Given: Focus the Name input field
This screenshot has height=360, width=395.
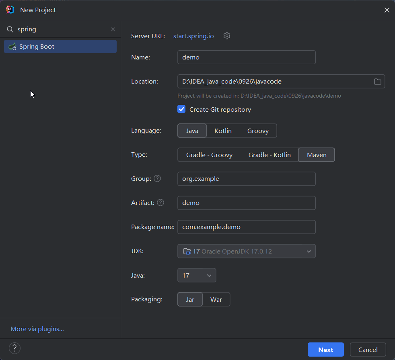Looking at the screenshot, I should click(246, 57).
